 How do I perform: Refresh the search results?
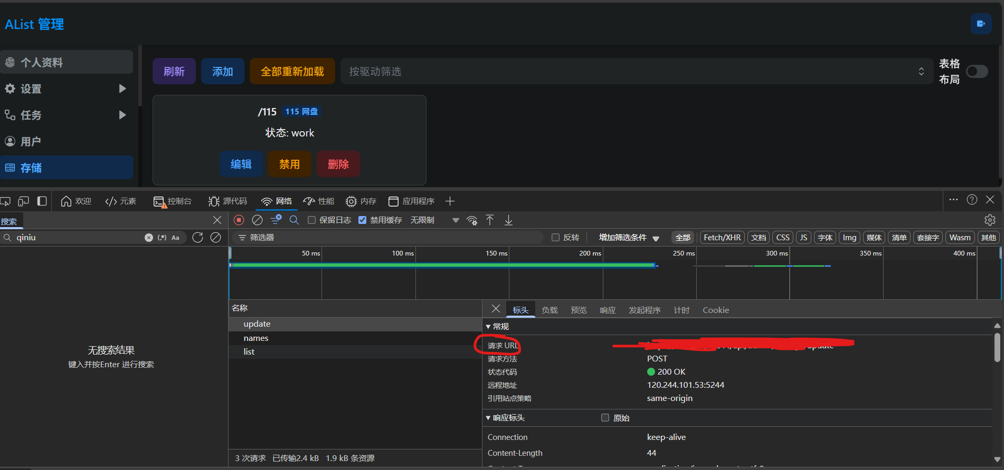(198, 238)
